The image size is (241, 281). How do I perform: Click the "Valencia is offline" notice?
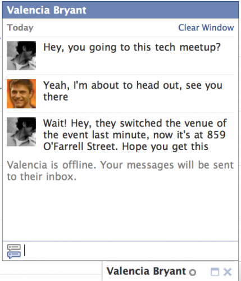click(120, 171)
